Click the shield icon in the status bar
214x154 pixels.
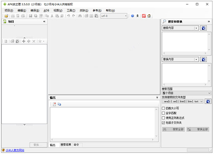(3, 150)
